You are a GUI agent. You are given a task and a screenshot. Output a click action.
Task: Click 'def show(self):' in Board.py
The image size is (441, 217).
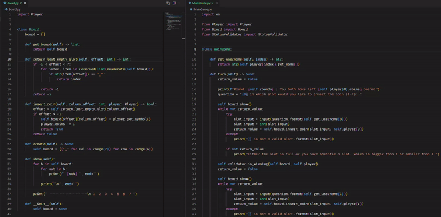(40, 159)
